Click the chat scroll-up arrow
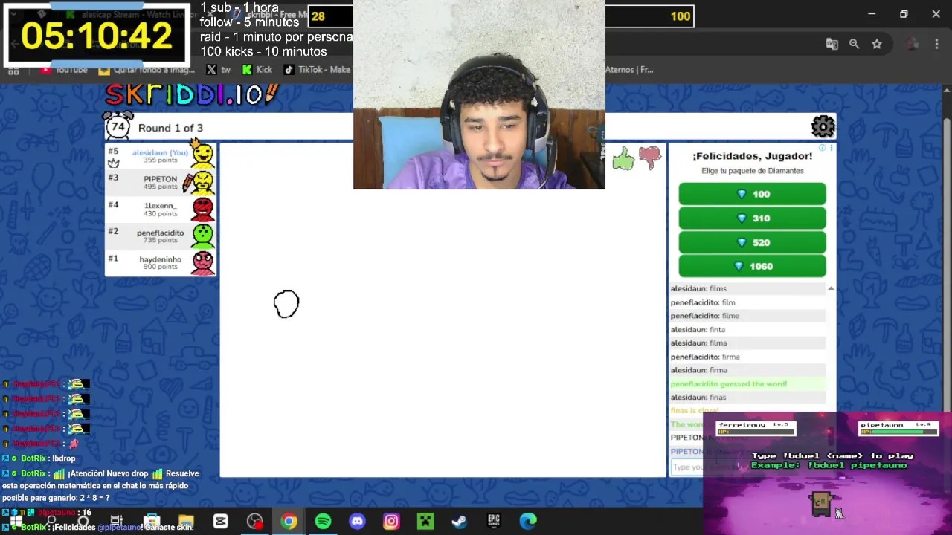 coord(831,288)
